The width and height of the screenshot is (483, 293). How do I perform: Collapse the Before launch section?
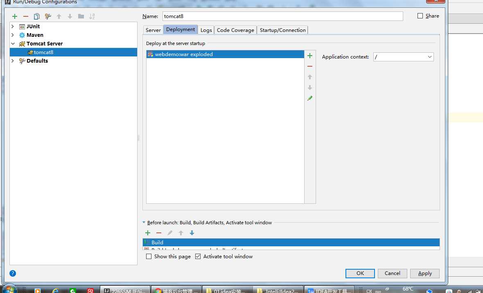(x=144, y=223)
